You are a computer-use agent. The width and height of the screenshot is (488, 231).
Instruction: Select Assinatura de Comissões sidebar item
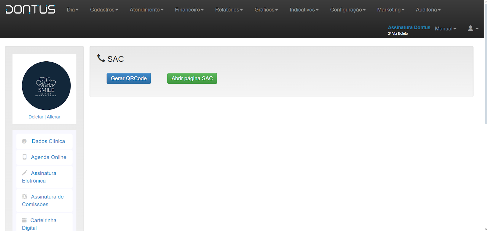point(45,201)
